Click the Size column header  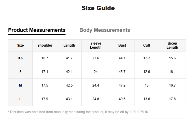[x=20, y=45]
